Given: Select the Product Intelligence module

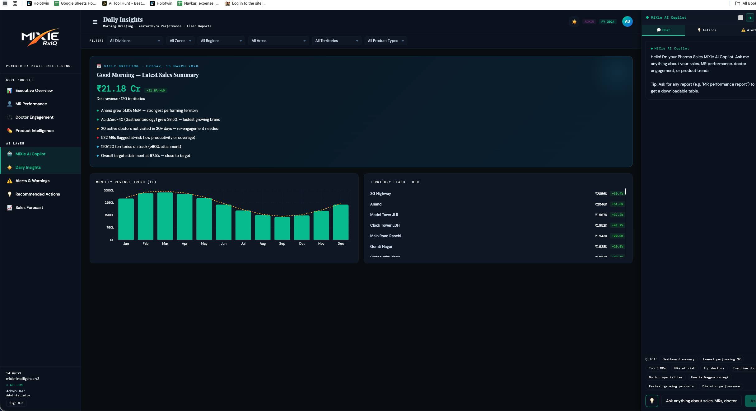Looking at the screenshot, I should coord(34,130).
